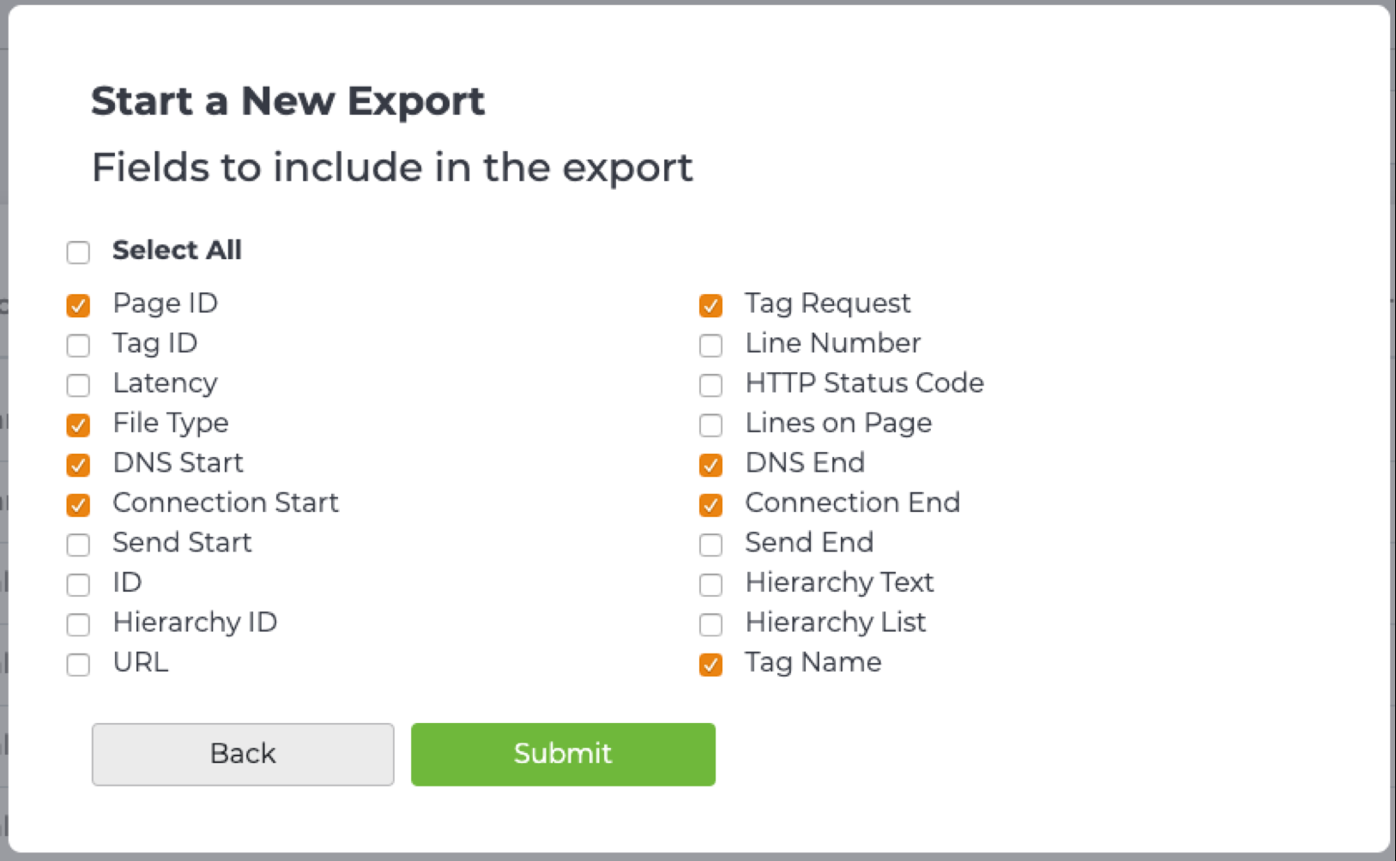Check the Hierarchy Text field

tap(710, 585)
